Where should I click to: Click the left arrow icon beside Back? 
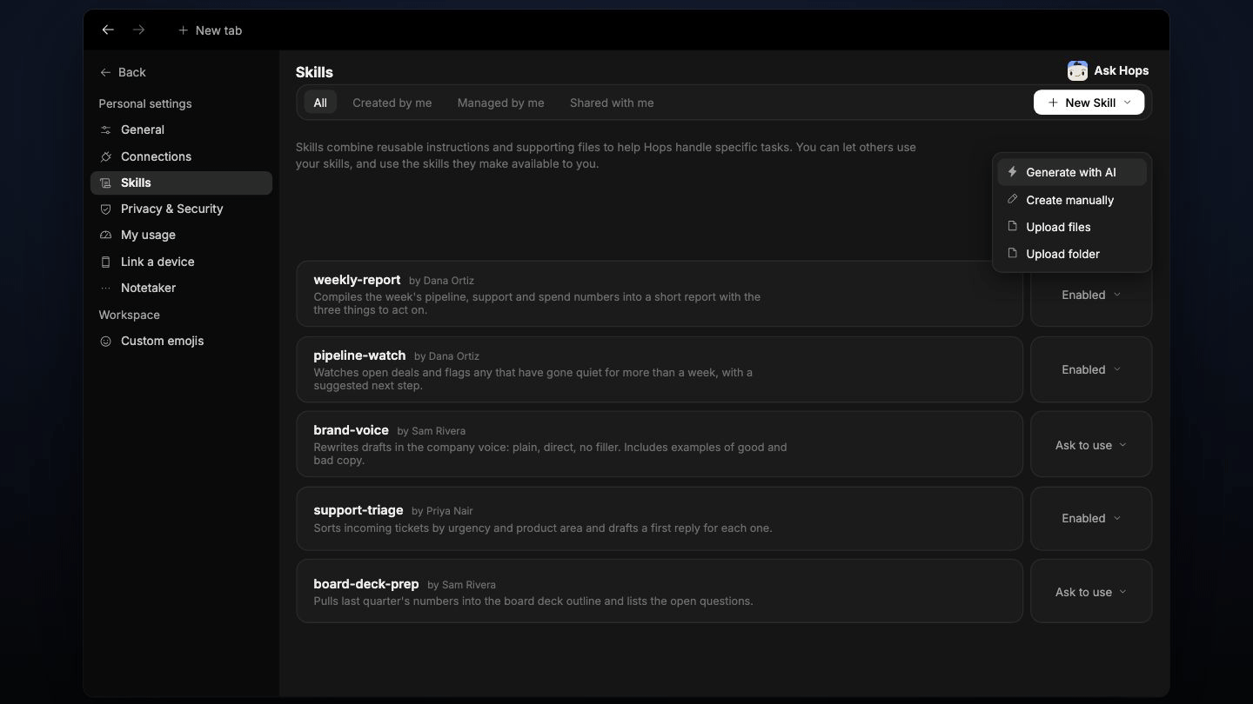pos(105,72)
